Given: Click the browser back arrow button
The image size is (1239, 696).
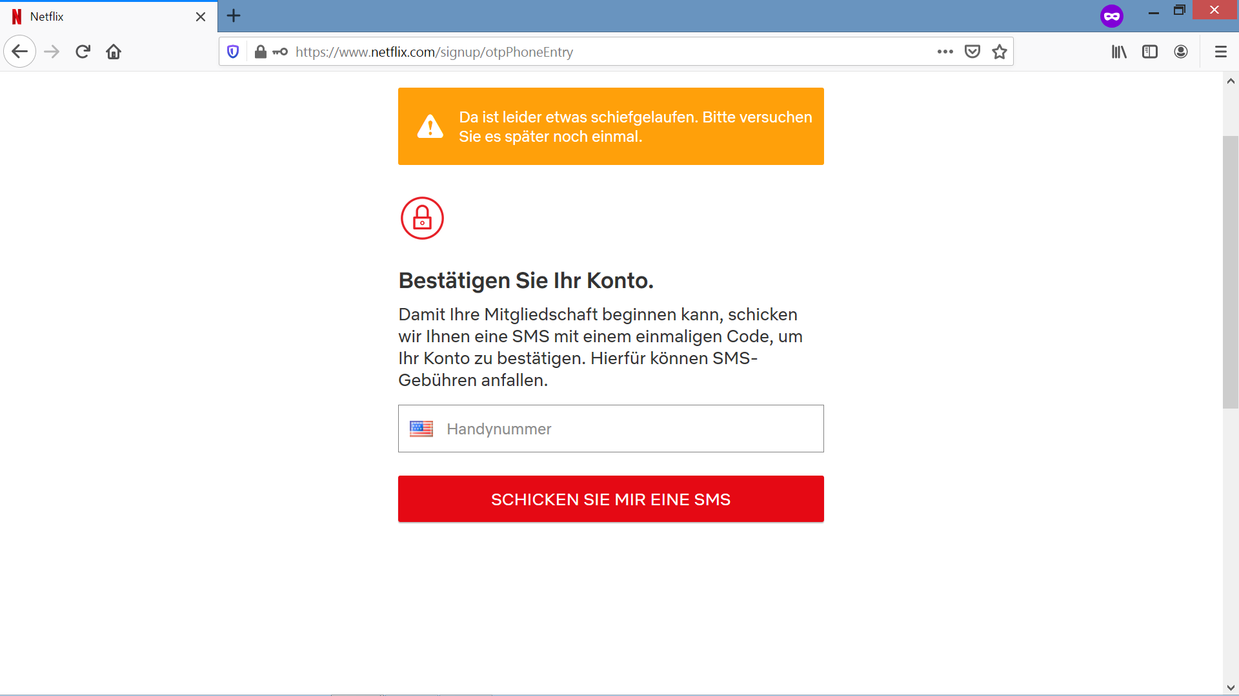Looking at the screenshot, I should click(x=19, y=52).
